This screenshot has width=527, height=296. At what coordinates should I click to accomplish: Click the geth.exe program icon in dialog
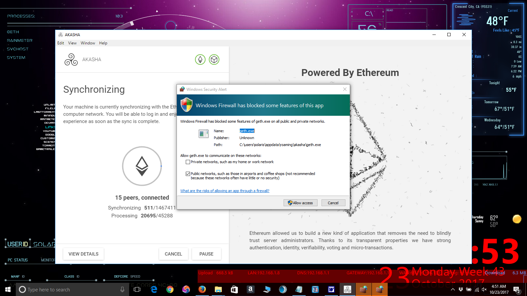coord(204,134)
